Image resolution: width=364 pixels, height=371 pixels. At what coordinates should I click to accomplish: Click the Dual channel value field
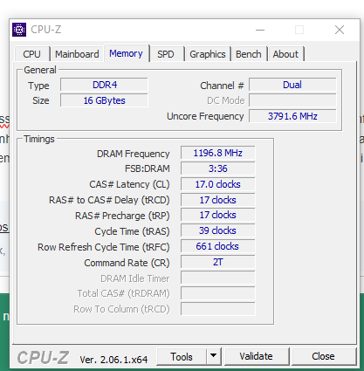coord(292,85)
